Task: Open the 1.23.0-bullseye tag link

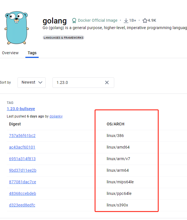Action: (21, 109)
